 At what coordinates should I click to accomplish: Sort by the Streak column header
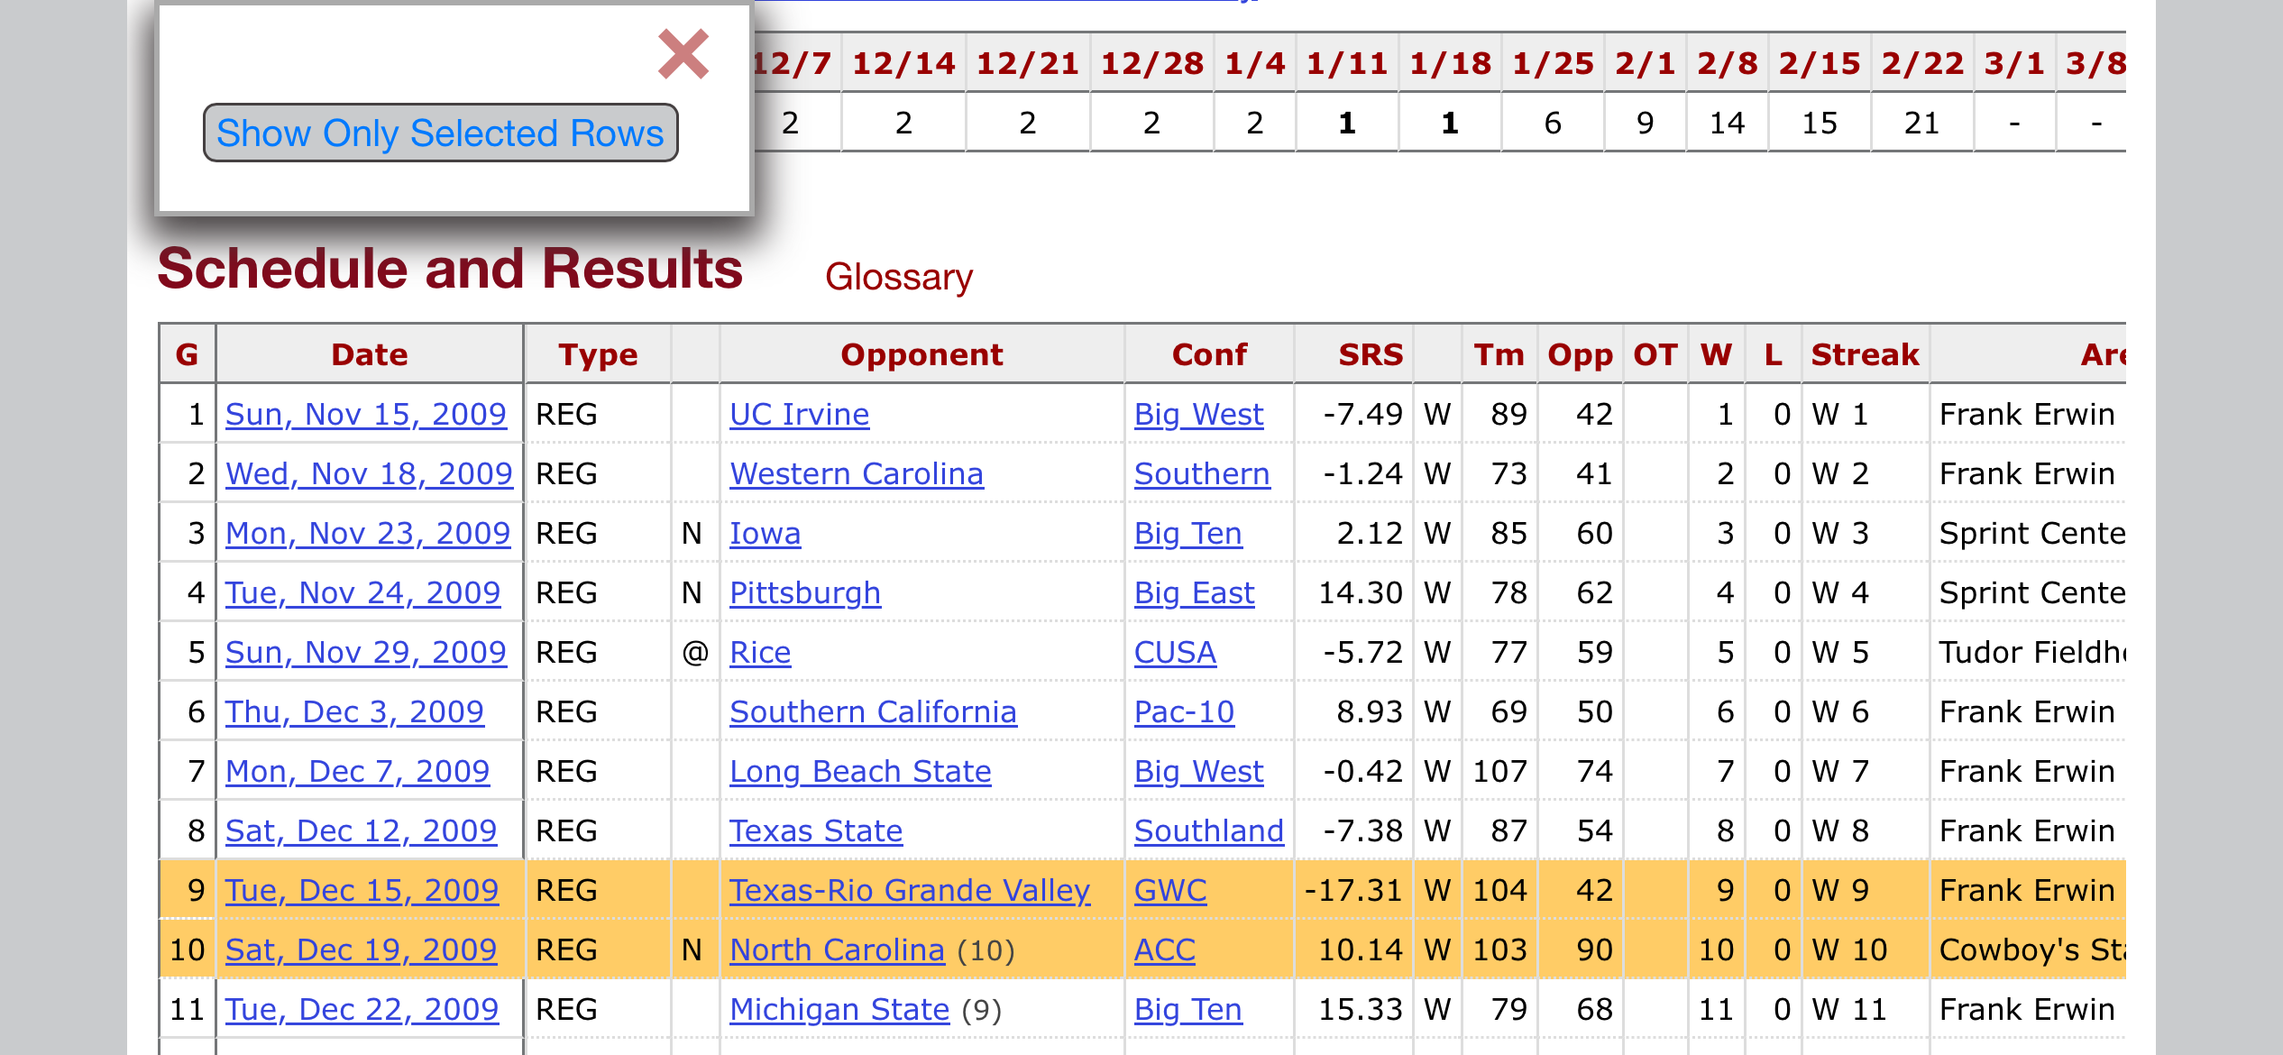point(1864,354)
